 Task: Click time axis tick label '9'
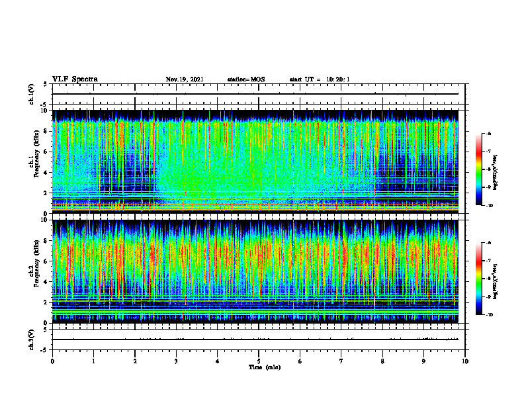[x=423, y=361]
